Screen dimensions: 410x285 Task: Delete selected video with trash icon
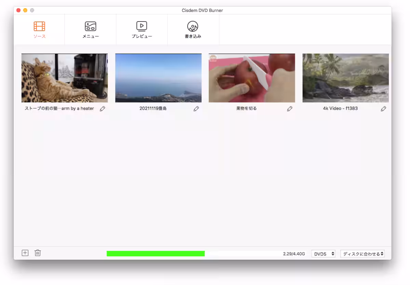(x=38, y=253)
